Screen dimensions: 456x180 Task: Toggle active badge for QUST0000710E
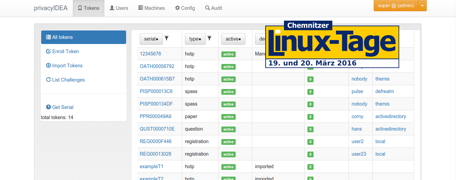click(x=229, y=129)
